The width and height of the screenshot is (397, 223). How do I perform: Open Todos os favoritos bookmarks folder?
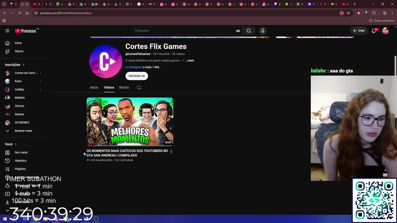[382, 21]
